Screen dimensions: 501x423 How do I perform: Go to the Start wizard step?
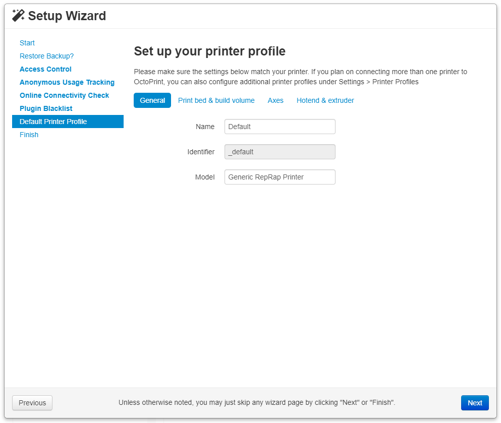27,43
